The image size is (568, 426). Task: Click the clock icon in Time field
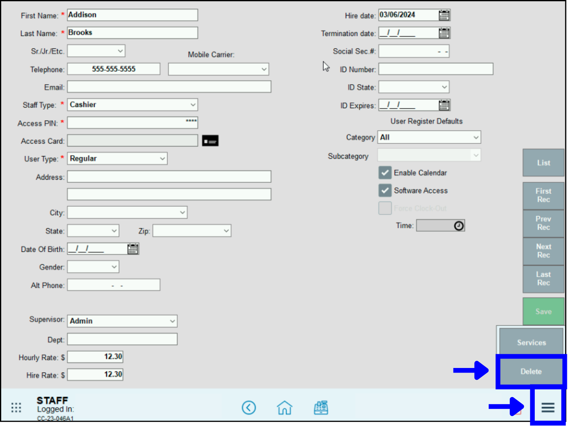pyautogui.click(x=459, y=226)
